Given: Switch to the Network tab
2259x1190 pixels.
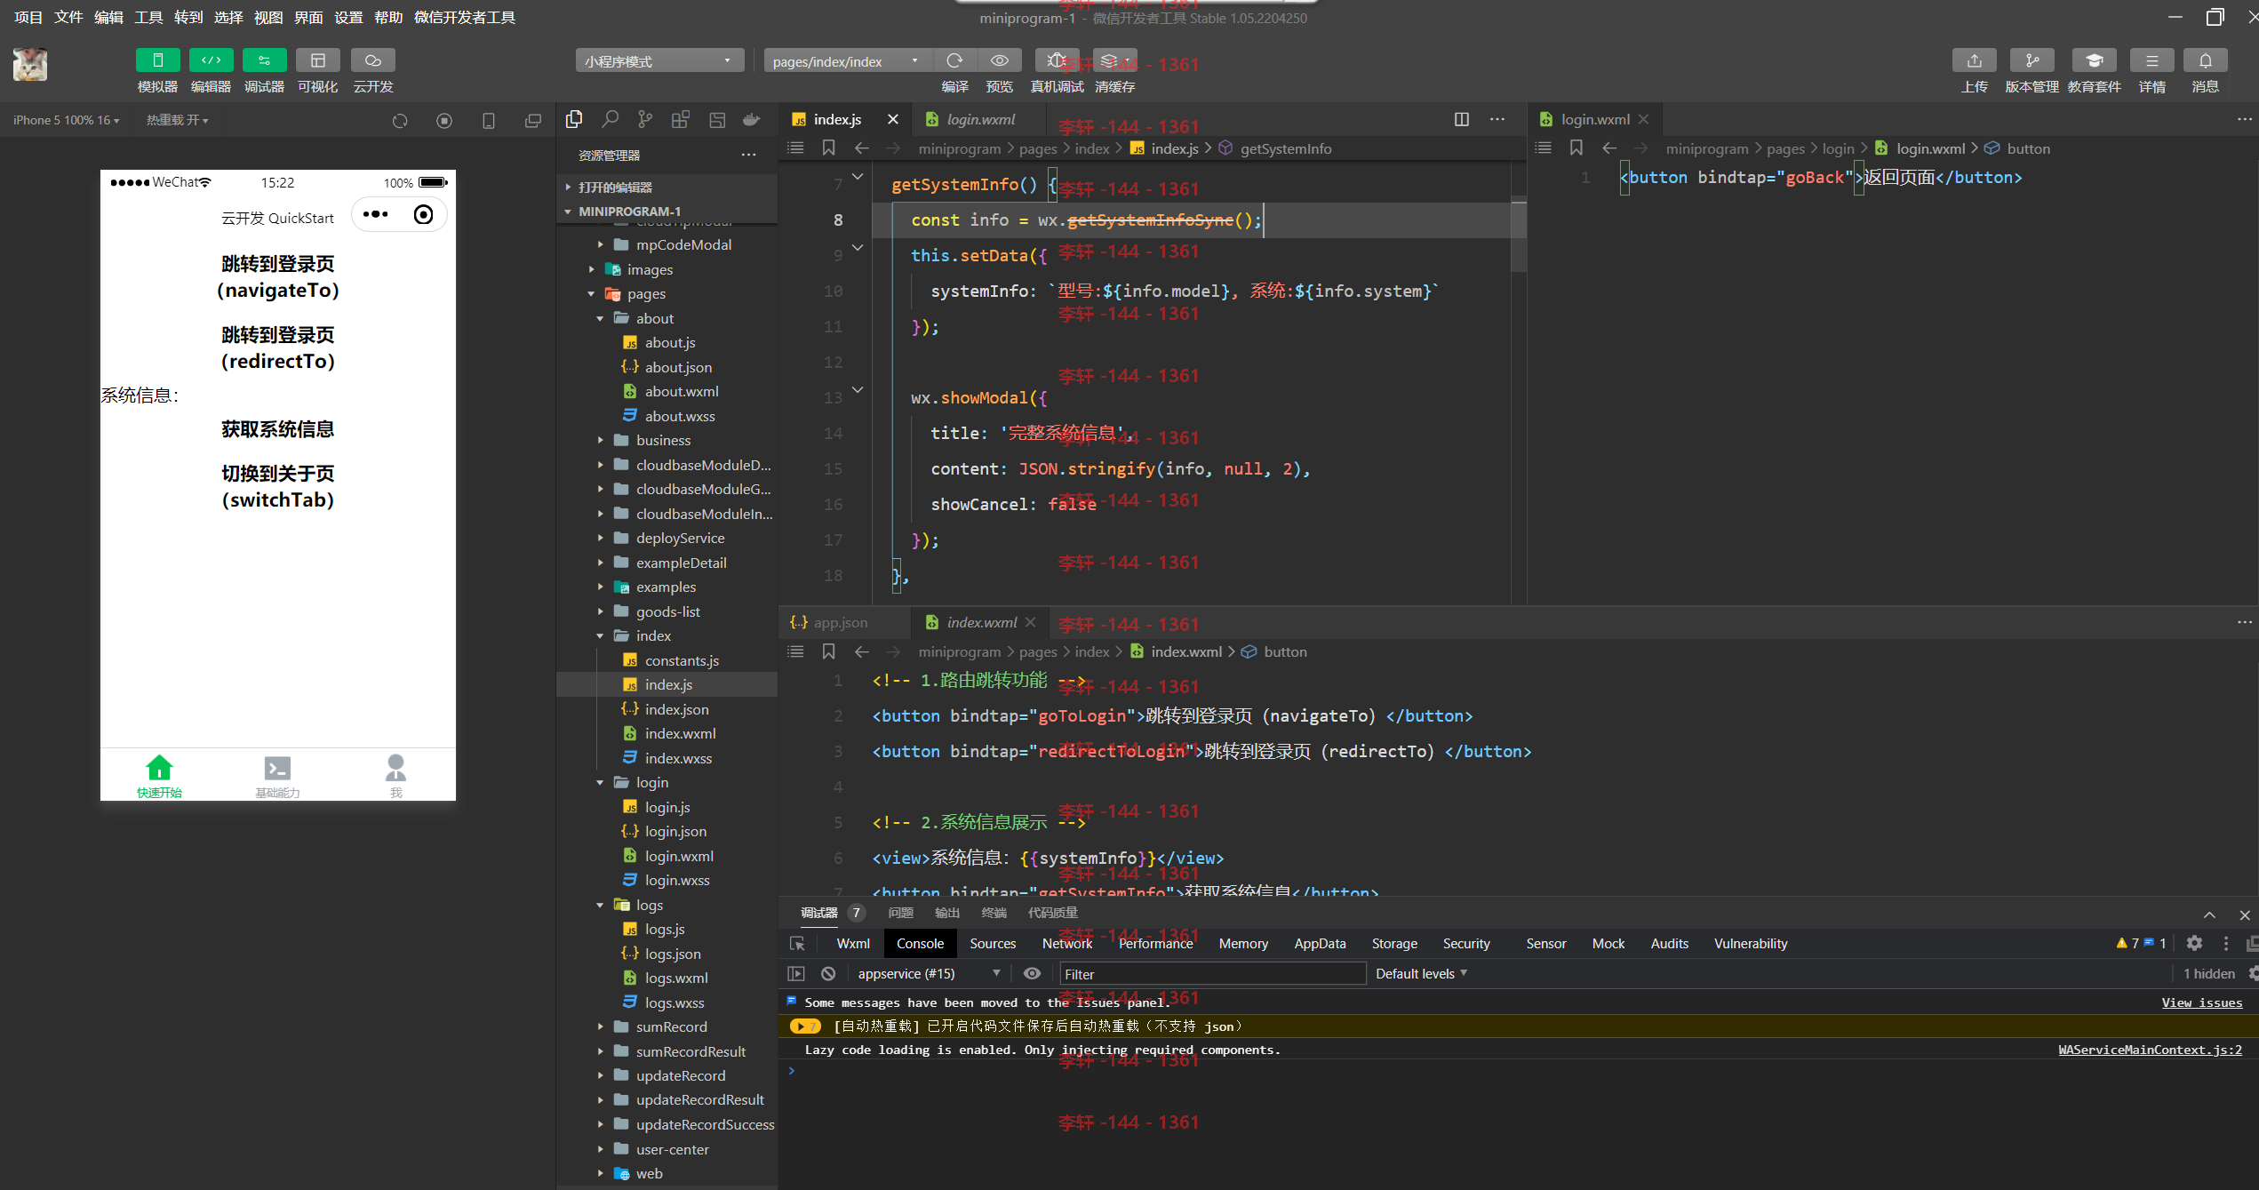Looking at the screenshot, I should (1066, 944).
